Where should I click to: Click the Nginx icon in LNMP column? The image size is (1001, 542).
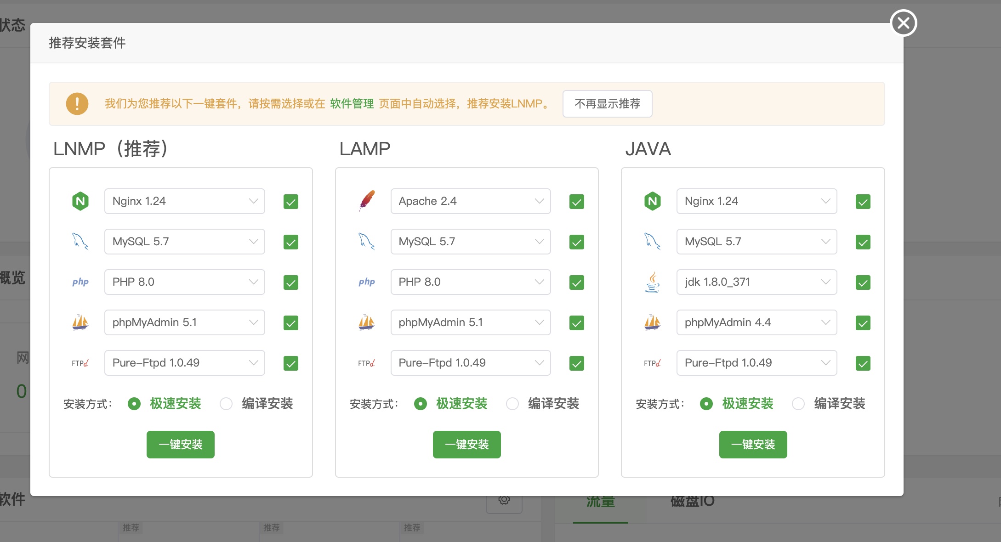coord(80,201)
